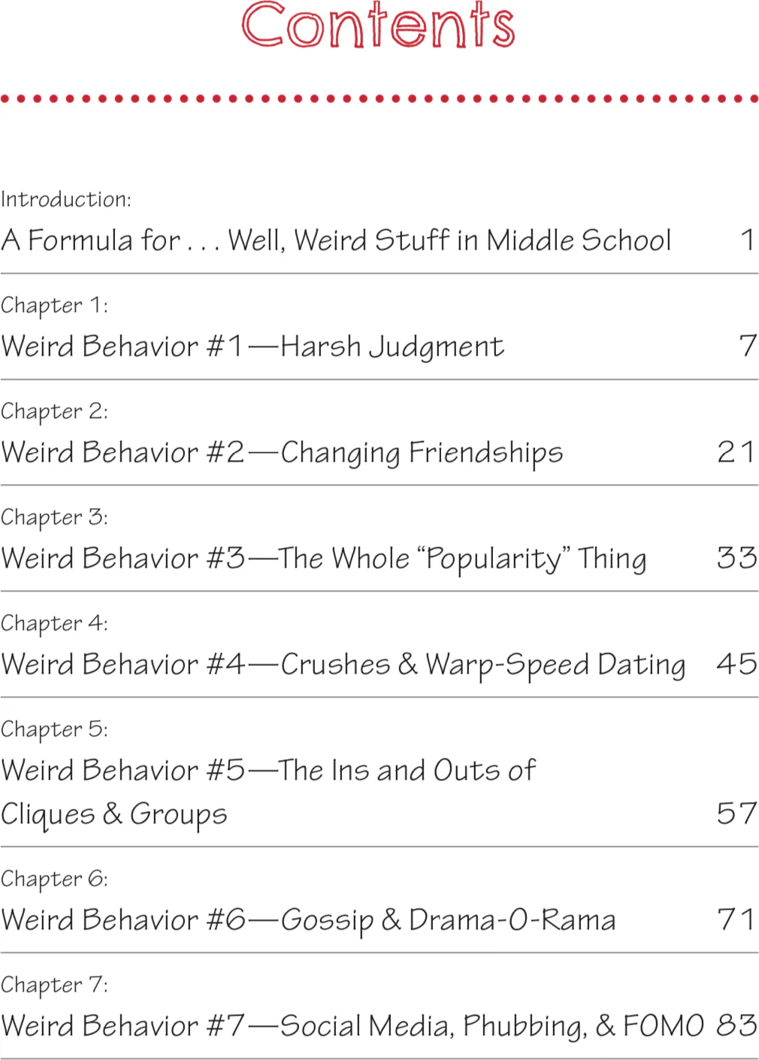Go to page number 45
Image resolution: width=759 pixels, height=1060 pixels.
pos(736,664)
